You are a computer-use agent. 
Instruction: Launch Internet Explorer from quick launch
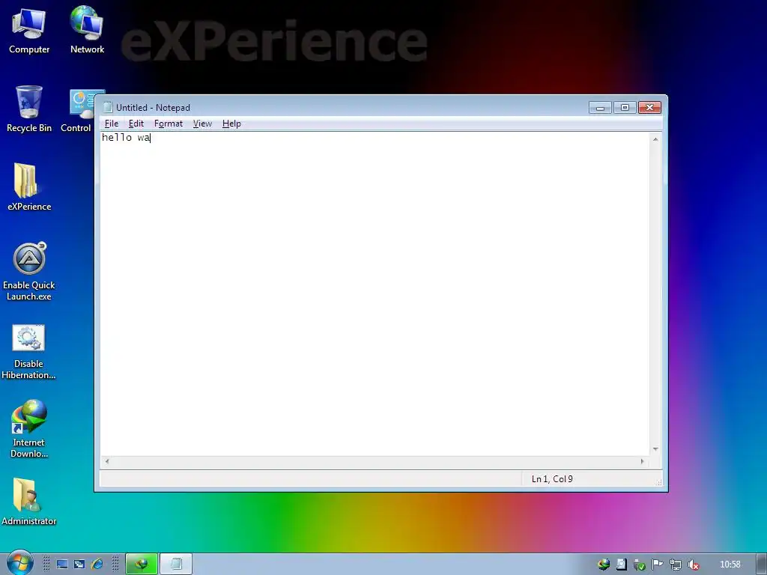point(97,565)
